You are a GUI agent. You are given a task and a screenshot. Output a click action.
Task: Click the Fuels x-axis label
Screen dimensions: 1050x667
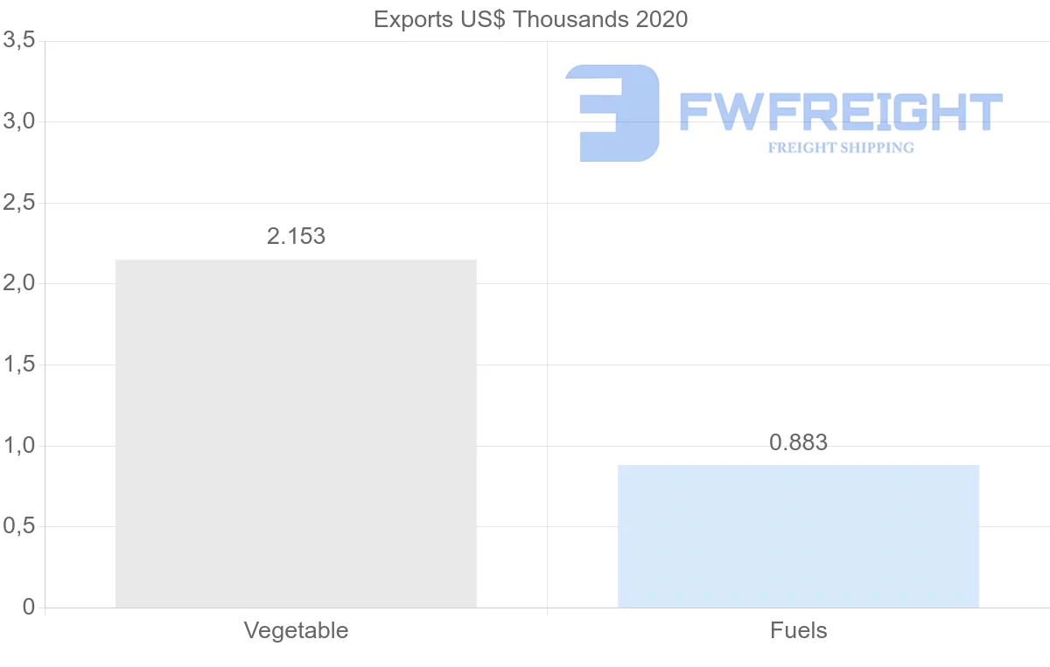[x=798, y=630]
